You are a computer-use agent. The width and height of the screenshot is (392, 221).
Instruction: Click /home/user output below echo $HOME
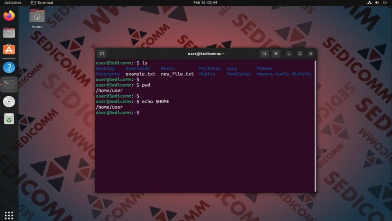coord(109,107)
